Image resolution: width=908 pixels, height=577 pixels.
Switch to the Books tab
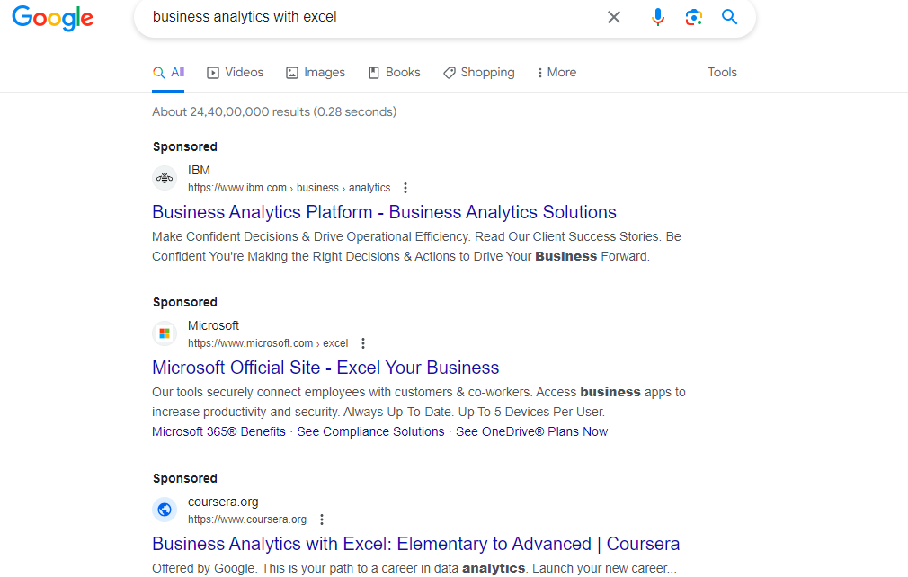click(x=395, y=72)
